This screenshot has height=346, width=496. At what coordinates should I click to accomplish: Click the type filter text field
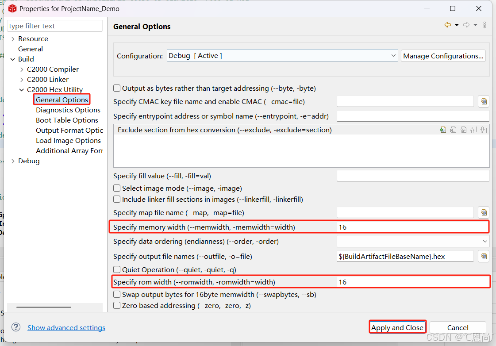[55, 26]
